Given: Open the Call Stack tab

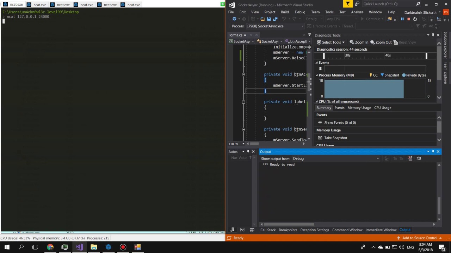Looking at the screenshot, I should (268, 230).
